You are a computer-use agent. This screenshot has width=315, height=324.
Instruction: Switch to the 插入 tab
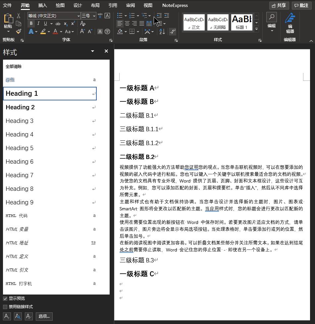tap(42, 5)
